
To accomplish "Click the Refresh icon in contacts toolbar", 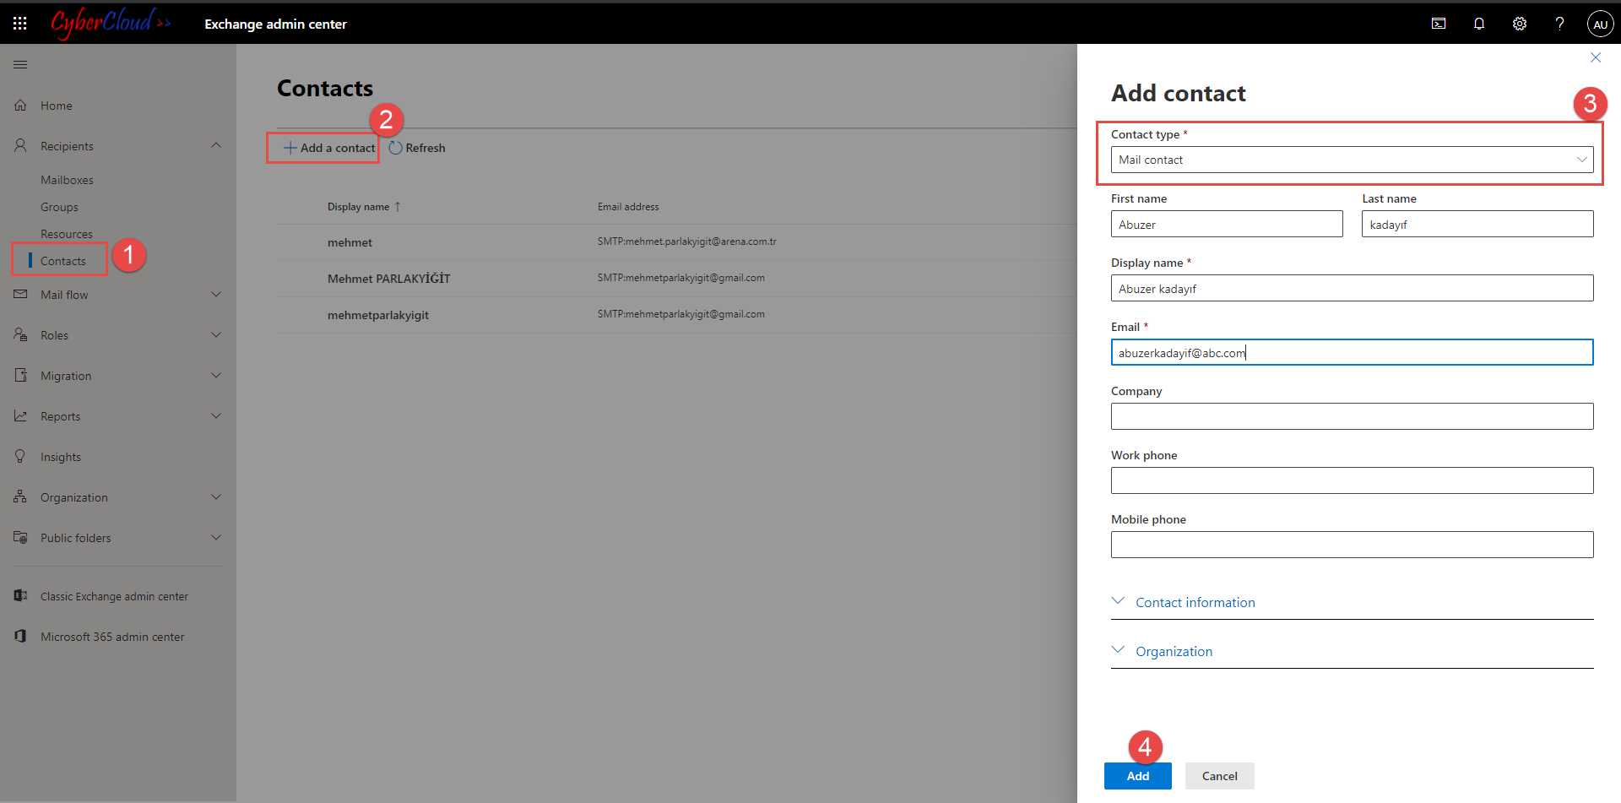I will (x=396, y=148).
